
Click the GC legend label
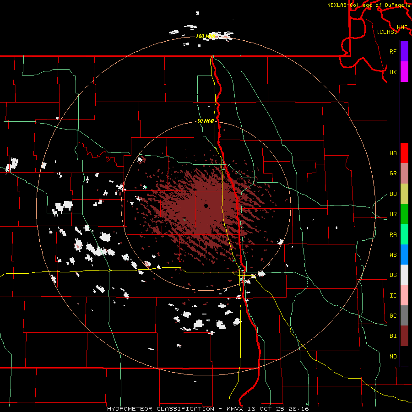(393, 316)
